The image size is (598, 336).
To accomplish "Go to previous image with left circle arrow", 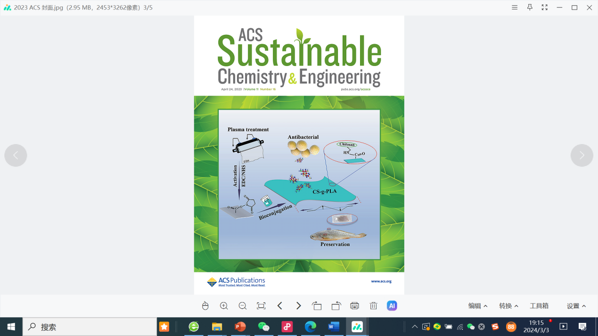I will coord(16,155).
